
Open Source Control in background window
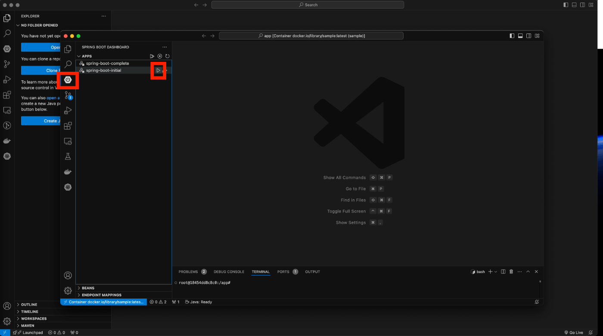click(x=7, y=64)
